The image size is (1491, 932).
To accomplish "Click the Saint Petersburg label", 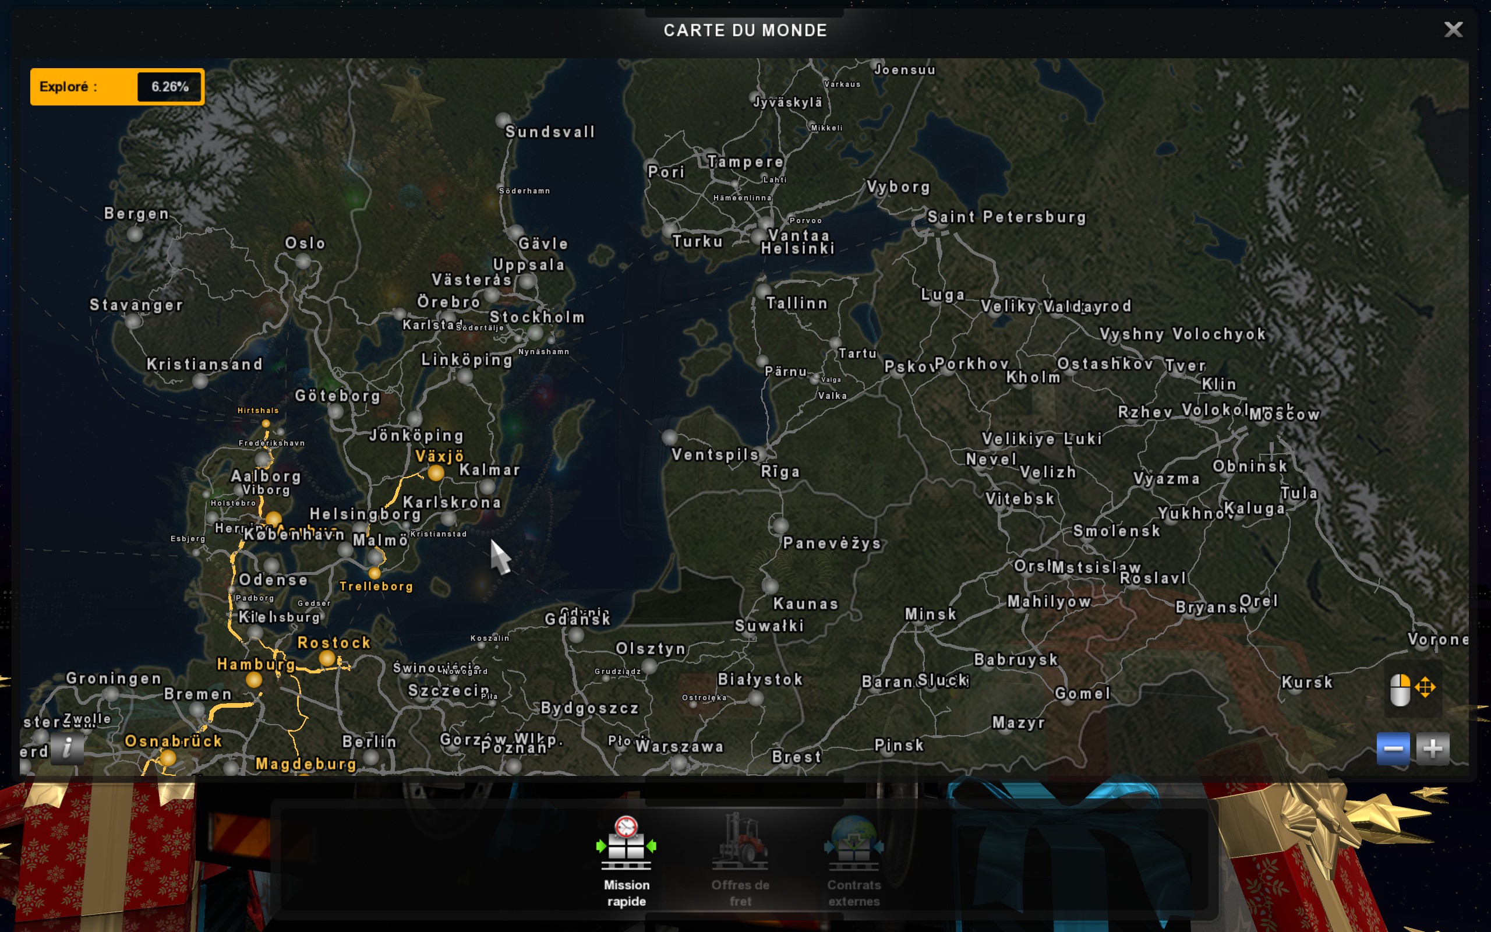I will [x=1007, y=217].
